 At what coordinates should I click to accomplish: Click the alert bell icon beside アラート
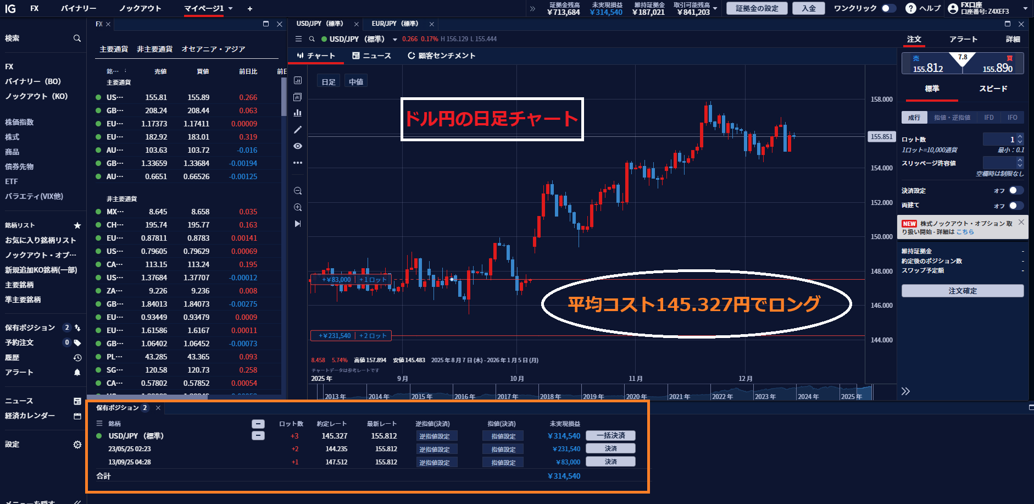click(x=77, y=373)
